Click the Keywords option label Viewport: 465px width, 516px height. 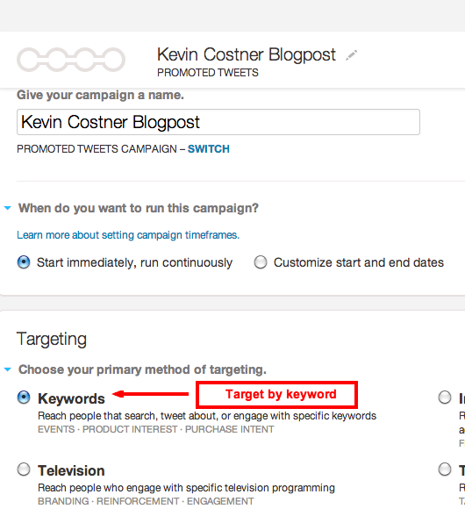click(71, 398)
